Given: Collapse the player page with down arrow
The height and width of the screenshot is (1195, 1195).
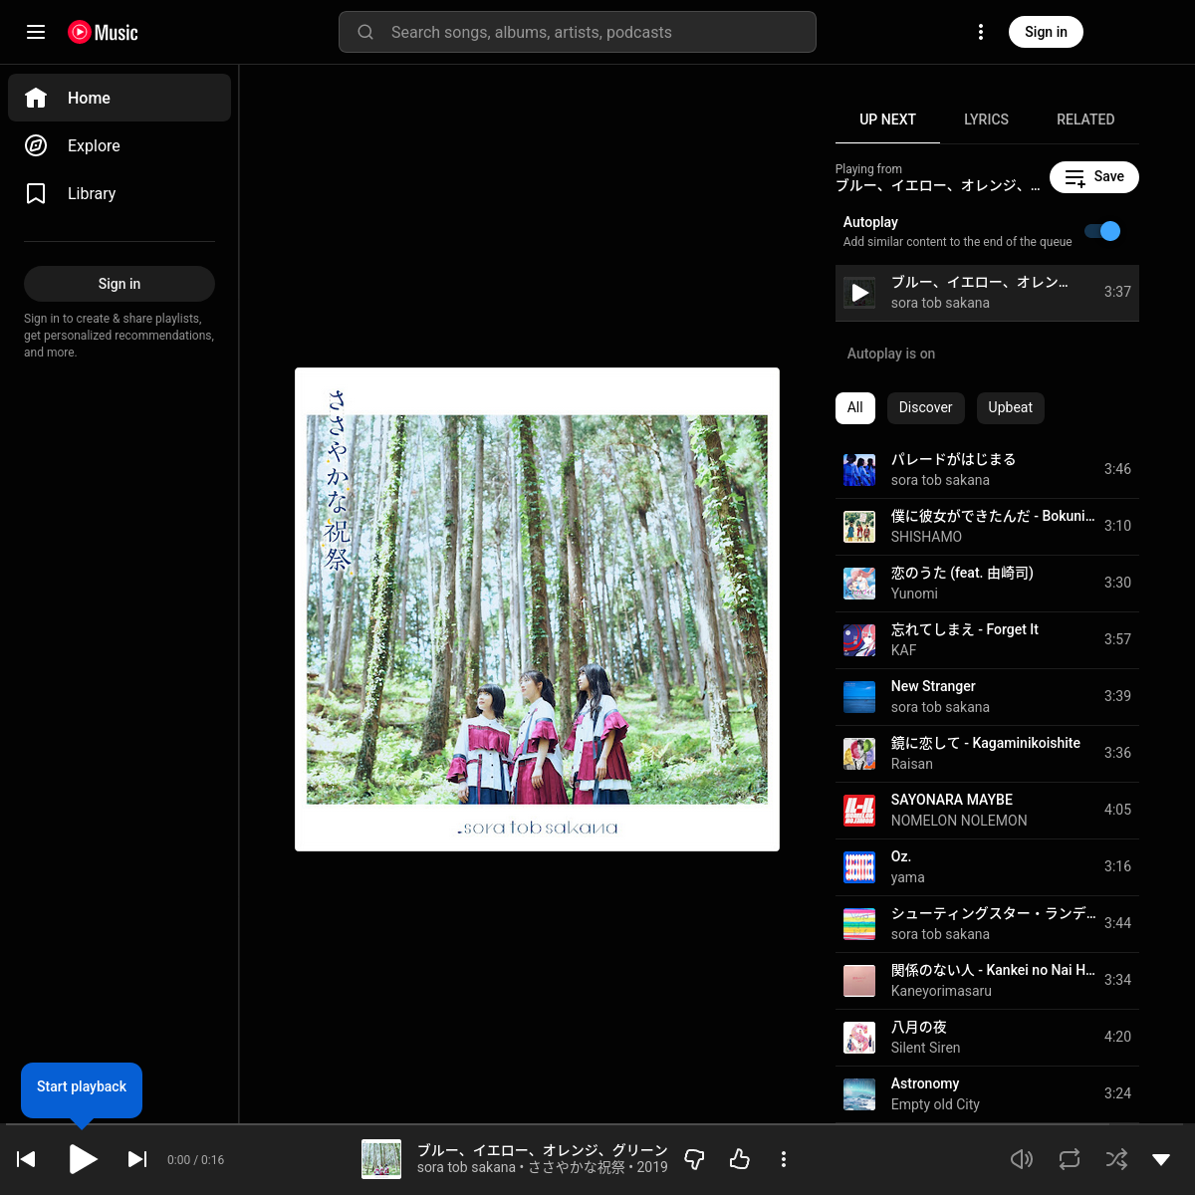Looking at the screenshot, I should (1161, 1159).
